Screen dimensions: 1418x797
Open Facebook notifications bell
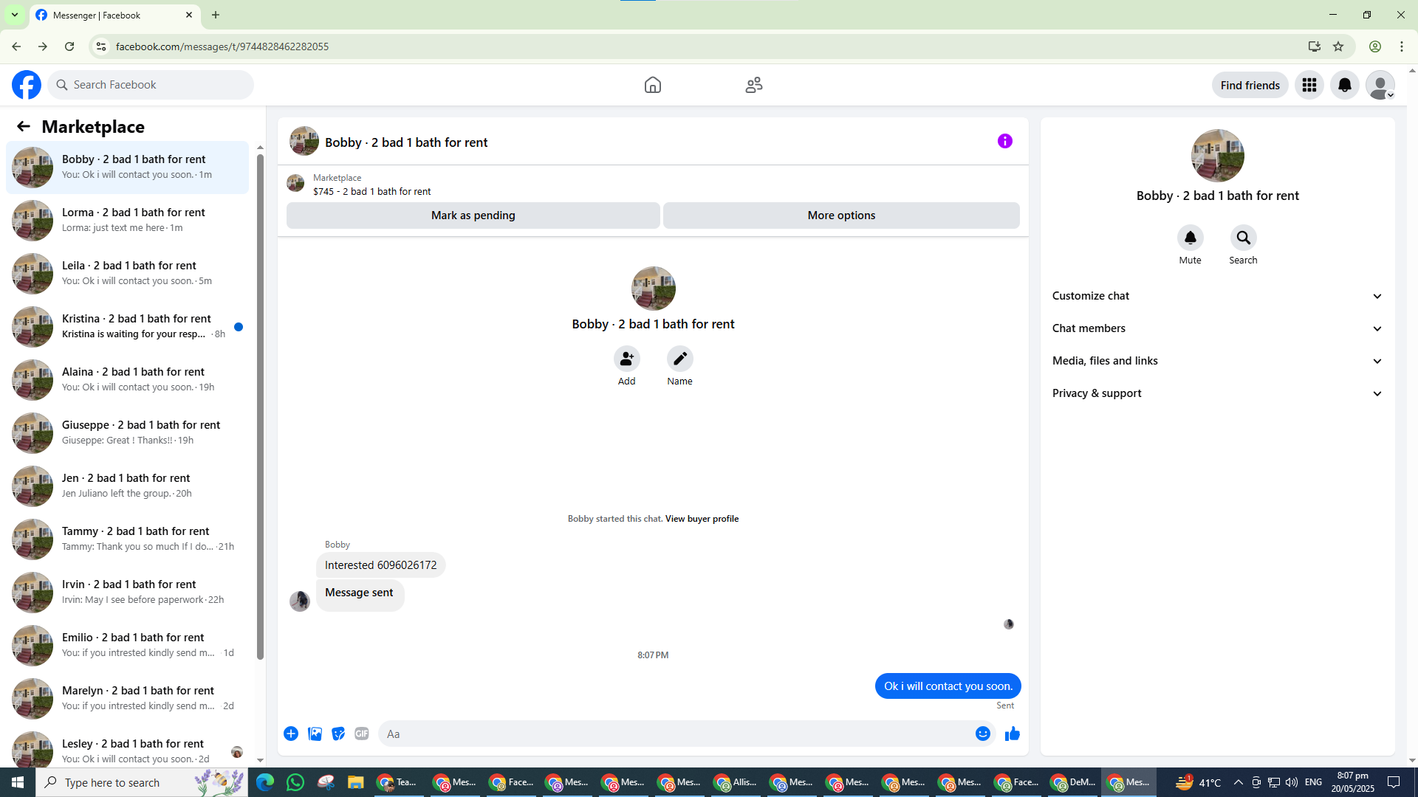click(1344, 85)
